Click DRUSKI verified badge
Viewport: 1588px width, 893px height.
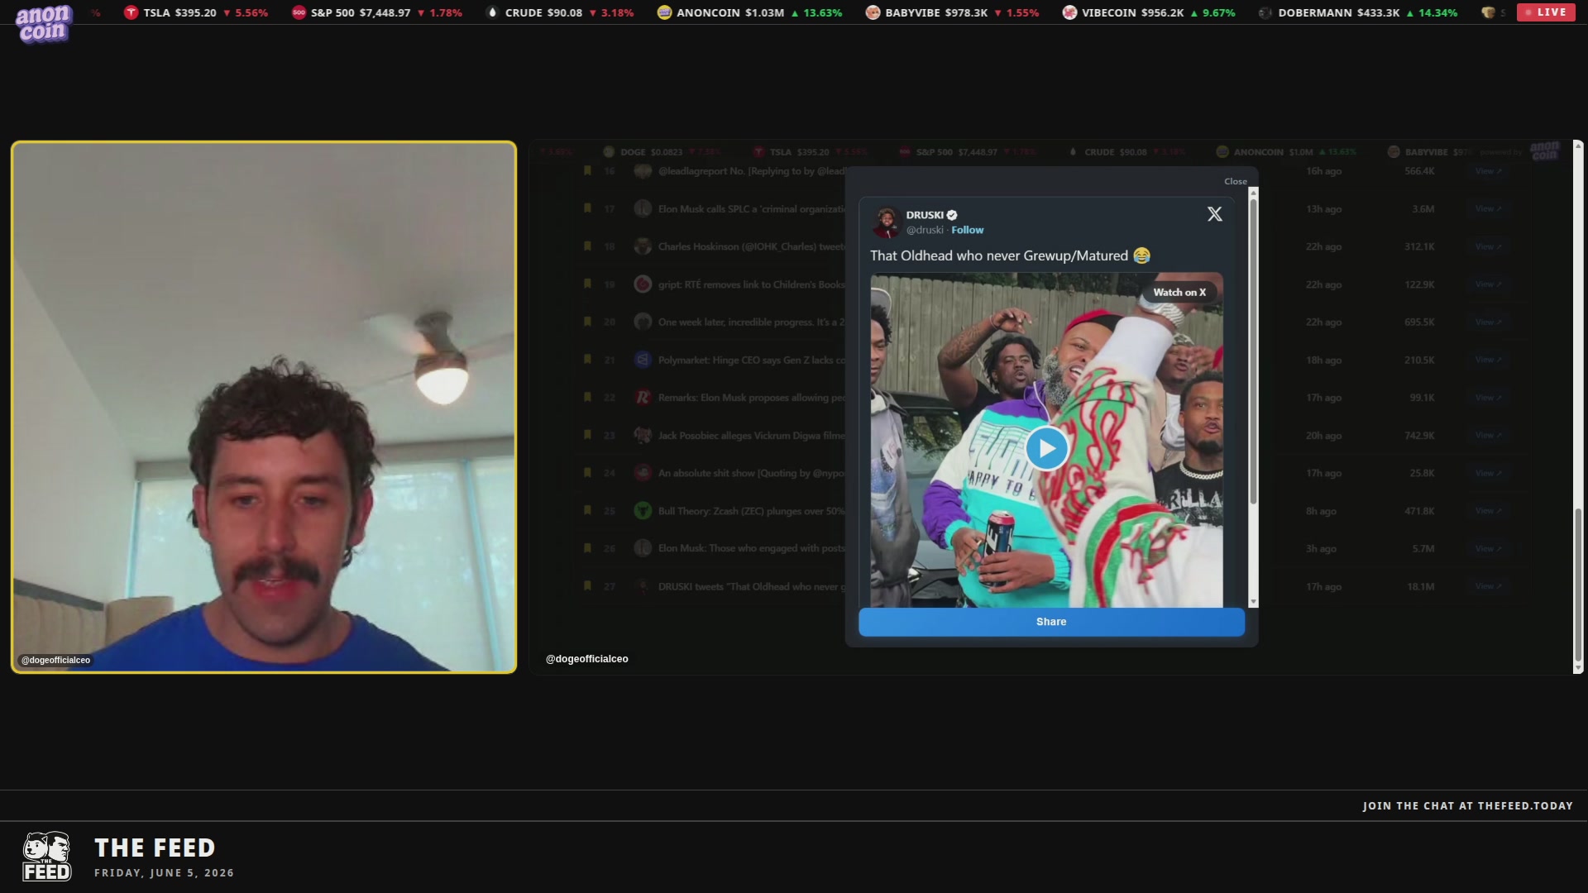pyautogui.click(x=952, y=215)
